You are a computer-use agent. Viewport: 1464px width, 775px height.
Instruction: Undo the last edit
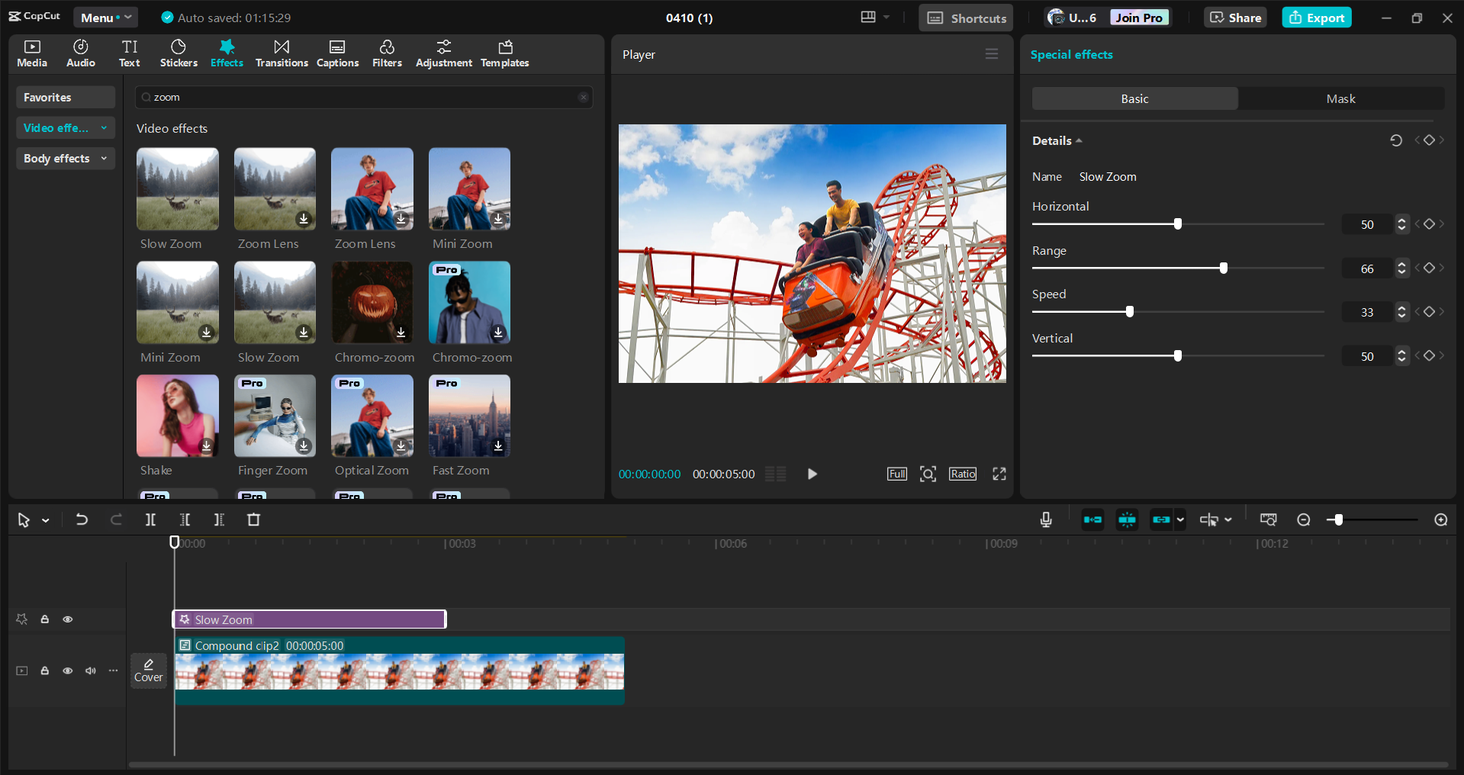pos(82,519)
